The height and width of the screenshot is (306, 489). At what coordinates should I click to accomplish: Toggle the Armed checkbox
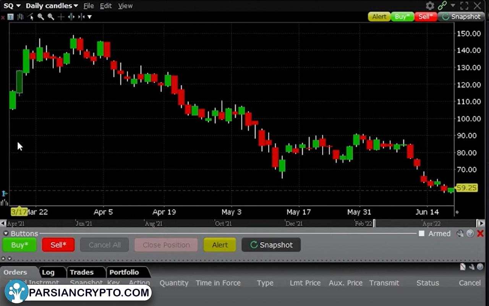pos(421,233)
